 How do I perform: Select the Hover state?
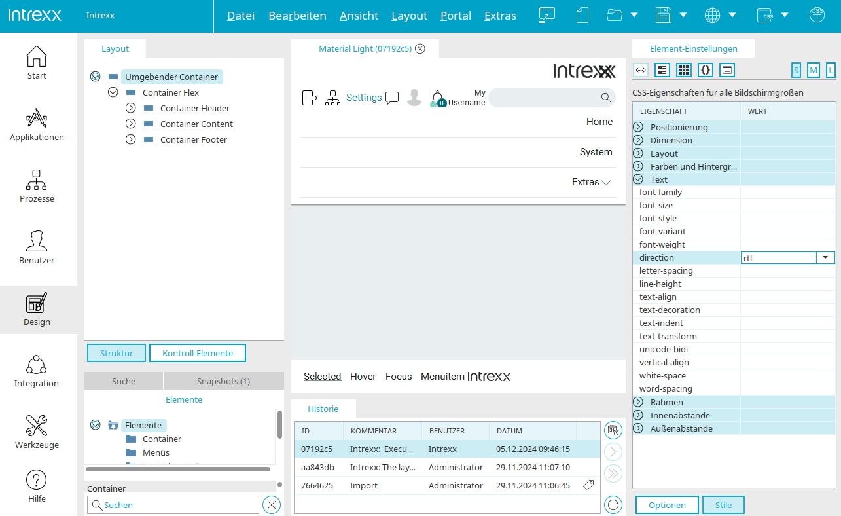[x=363, y=377]
